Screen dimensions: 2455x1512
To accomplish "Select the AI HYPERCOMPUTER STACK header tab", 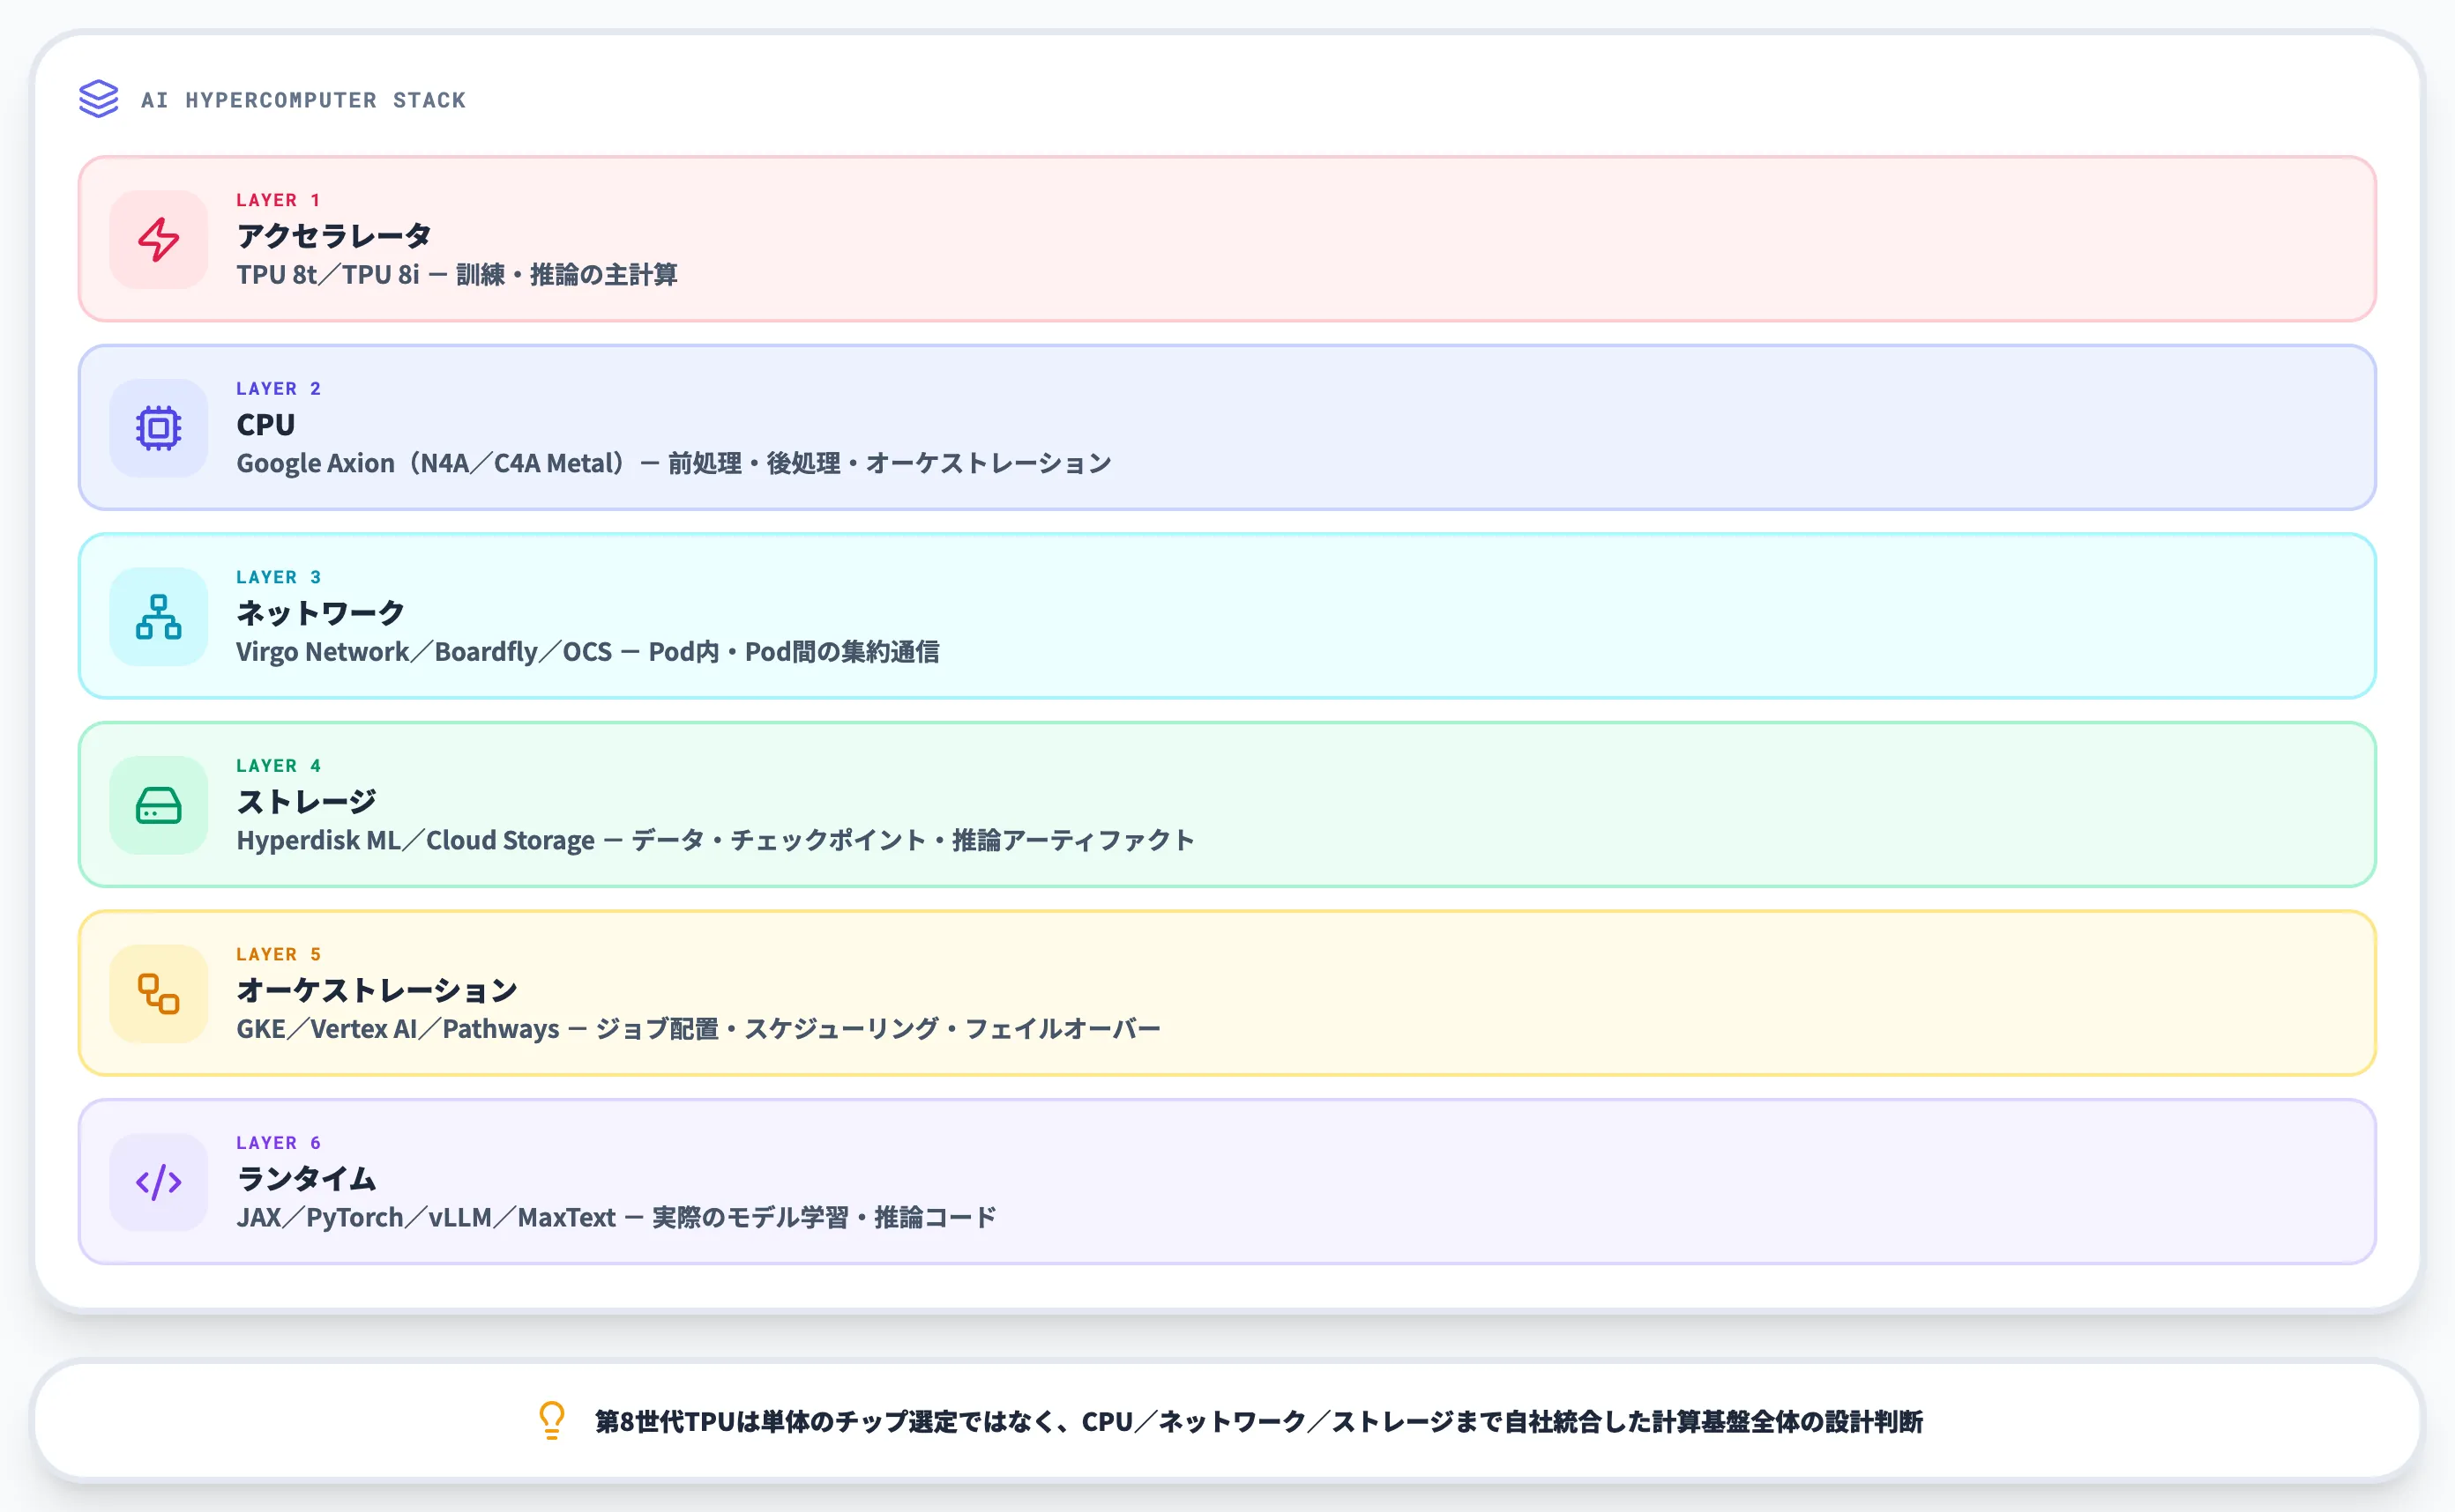I will (303, 99).
